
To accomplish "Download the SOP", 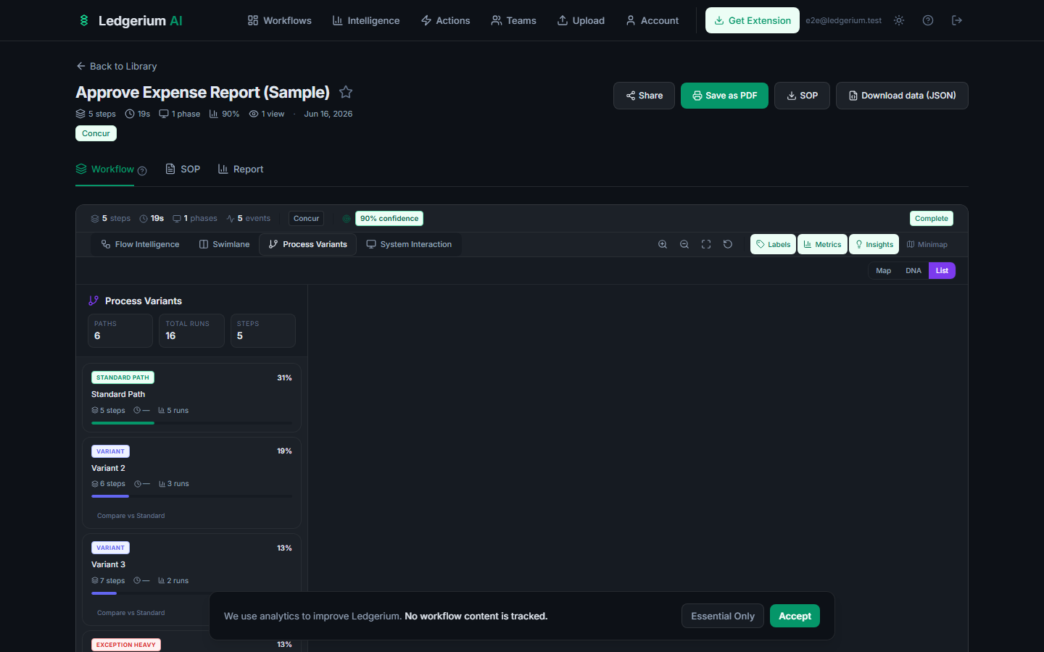I will coord(802,96).
